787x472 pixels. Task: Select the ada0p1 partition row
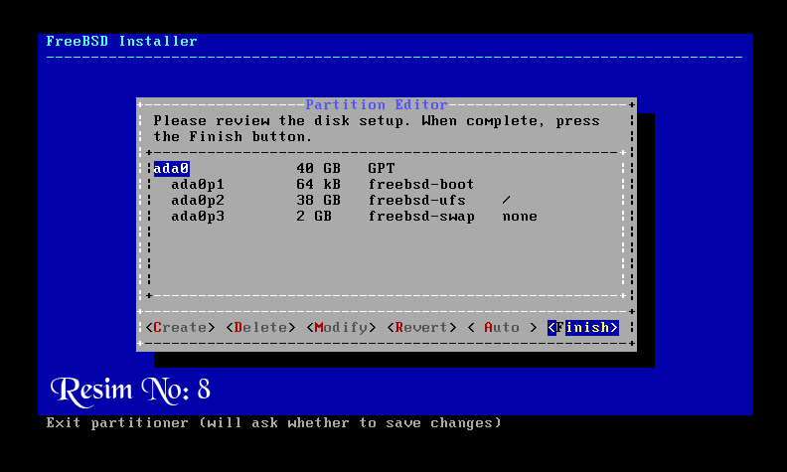386,184
